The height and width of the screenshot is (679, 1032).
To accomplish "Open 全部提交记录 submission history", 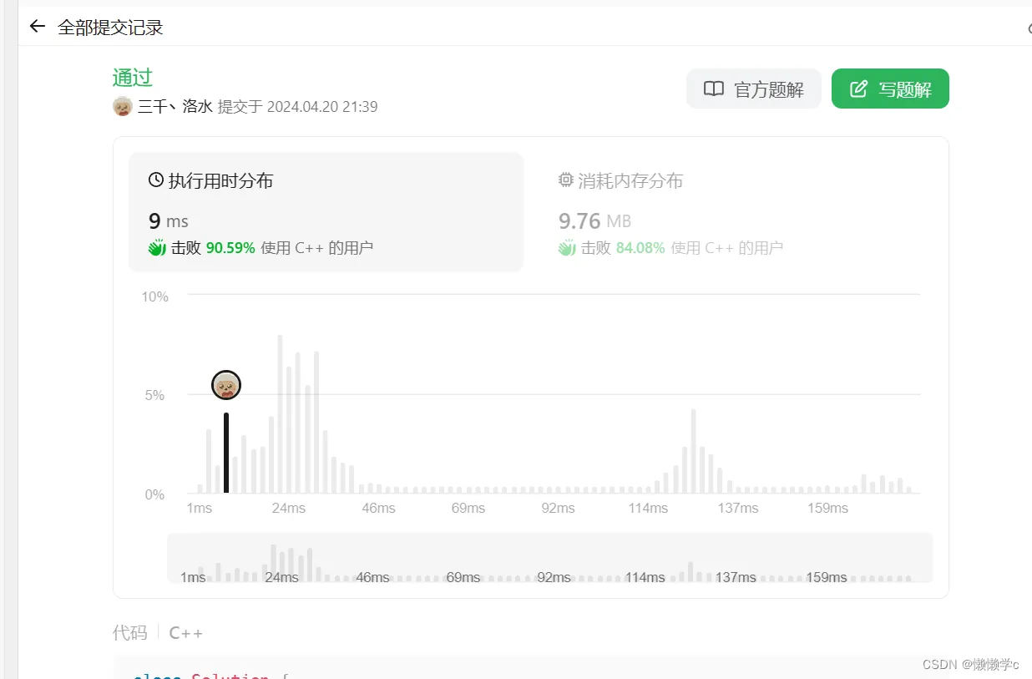I will (110, 28).
